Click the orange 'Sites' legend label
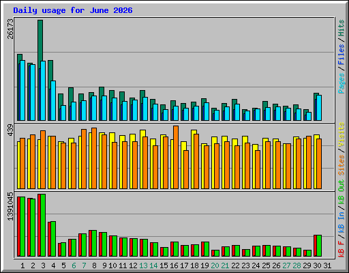This screenshot has height=273, width=349. (342, 165)
